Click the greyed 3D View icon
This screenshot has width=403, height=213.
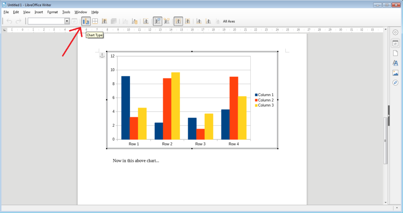[114, 21]
